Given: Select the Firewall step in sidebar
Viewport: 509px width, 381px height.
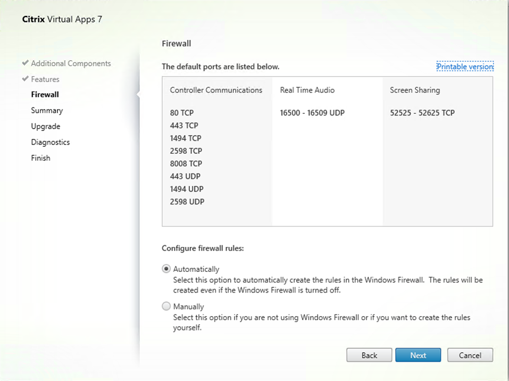Looking at the screenshot, I should (45, 95).
